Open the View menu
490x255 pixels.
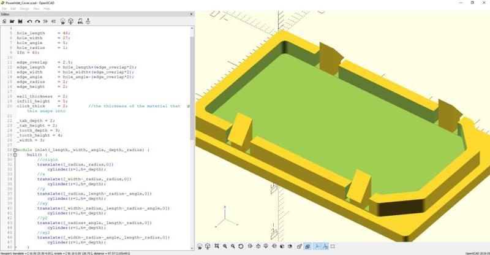tap(37, 9)
